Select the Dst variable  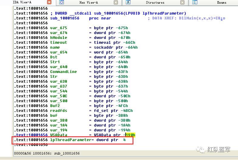click(54, 57)
